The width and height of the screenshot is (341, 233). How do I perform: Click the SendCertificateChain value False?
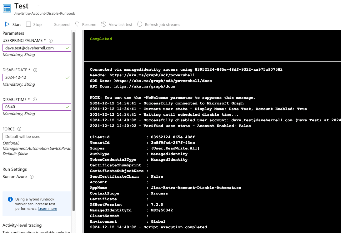point(157,176)
